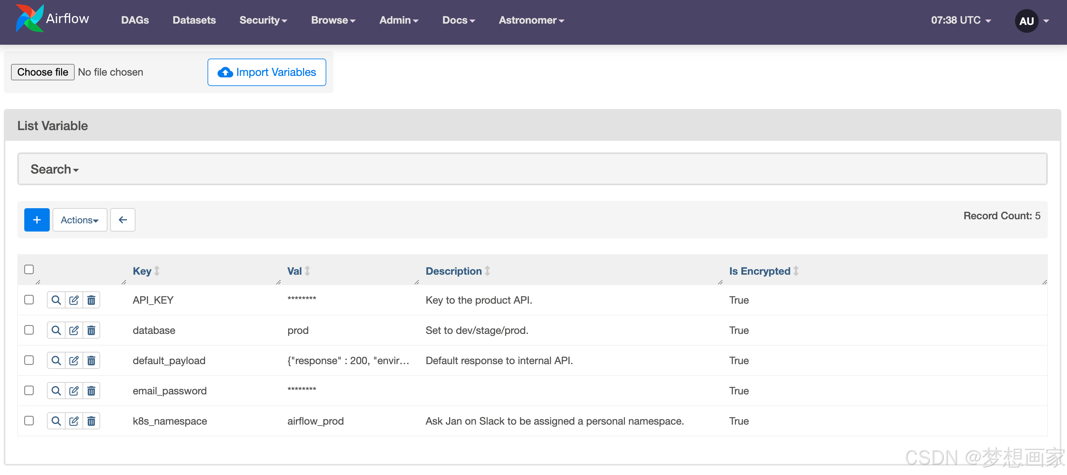Viewport: 1067px width, 475px height.
Task: Open the Actions dropdown
Action: coord(80,220)
